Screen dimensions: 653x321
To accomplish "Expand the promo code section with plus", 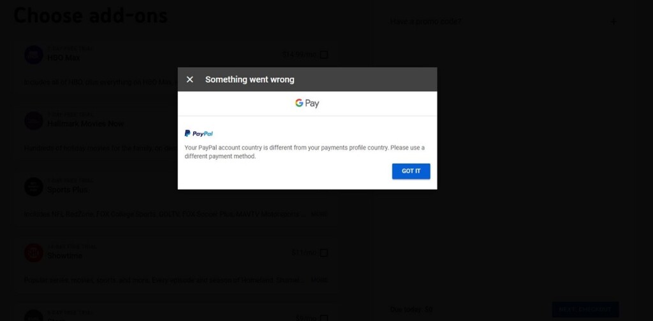I will pos(613,21).
